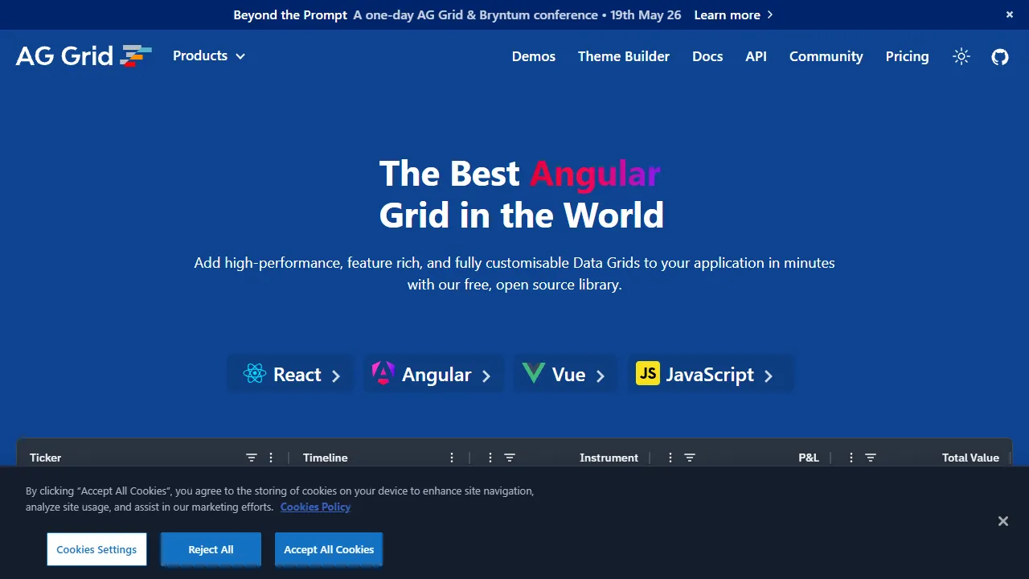Open Cookies Settings
1029x579 pixels.
point(96,549)
